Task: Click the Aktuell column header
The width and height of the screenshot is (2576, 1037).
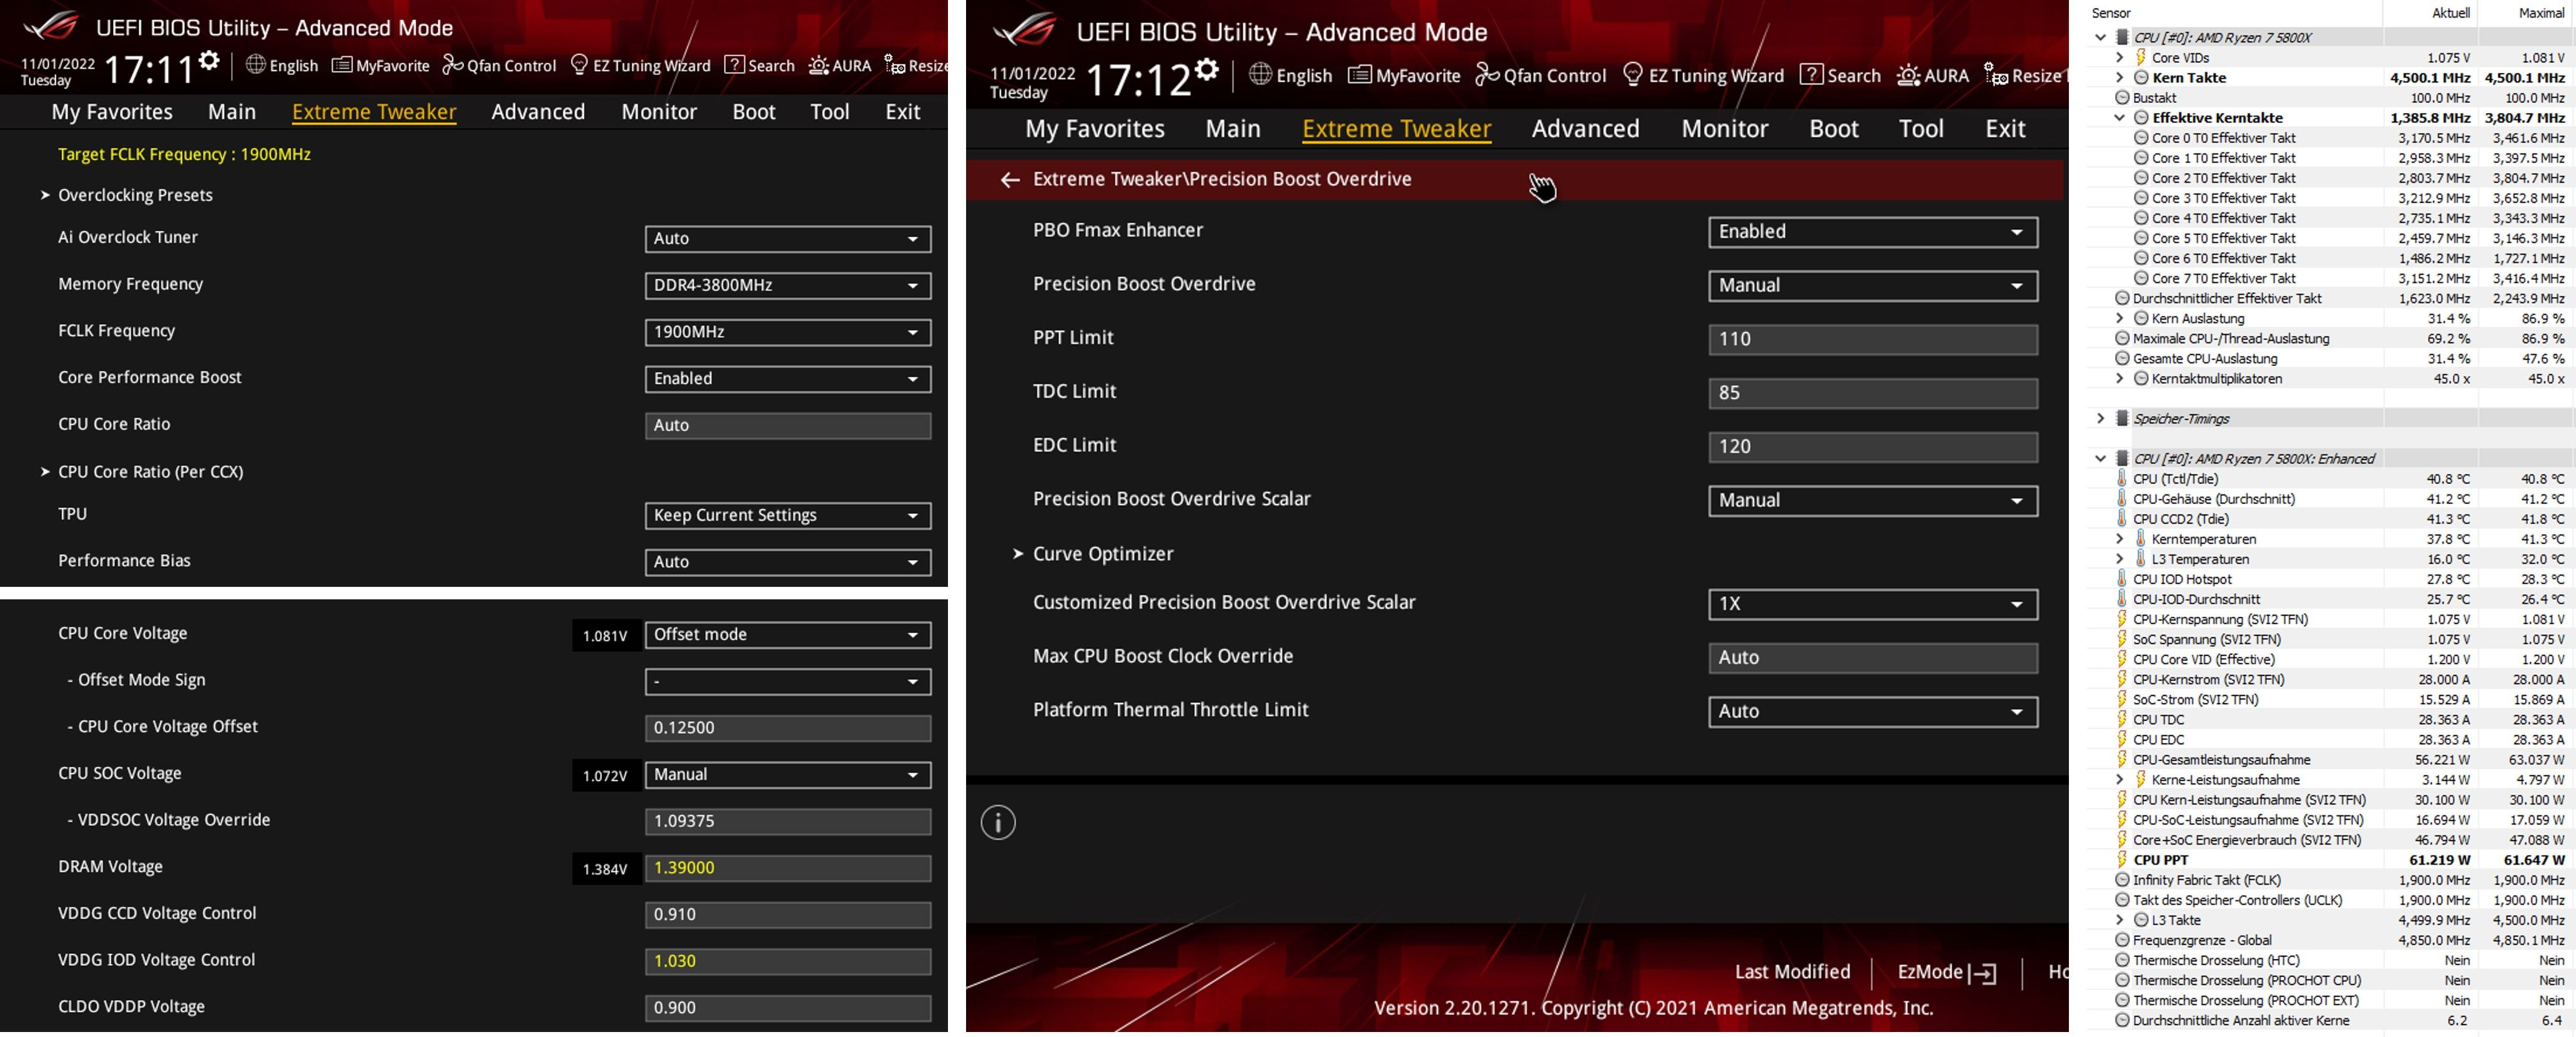Action: coord(2450,13)
